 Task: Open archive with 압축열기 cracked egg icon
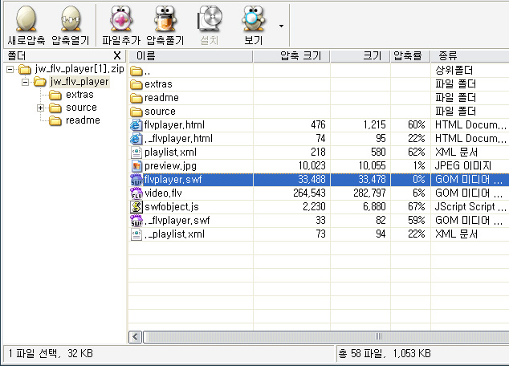click(x=71, y=19)
